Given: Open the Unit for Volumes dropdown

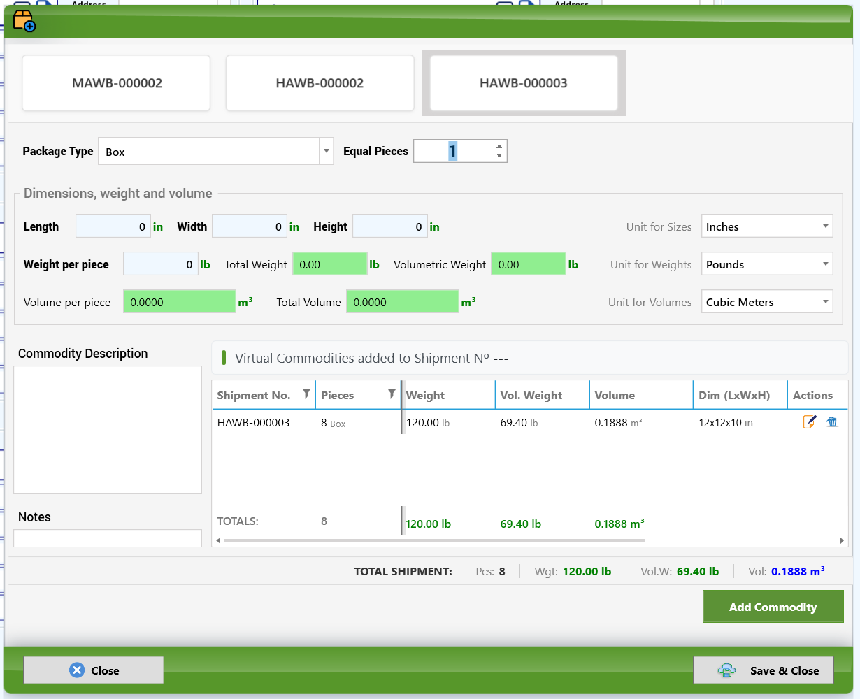Looking at the screenshot, I should (x=826, y=302).
